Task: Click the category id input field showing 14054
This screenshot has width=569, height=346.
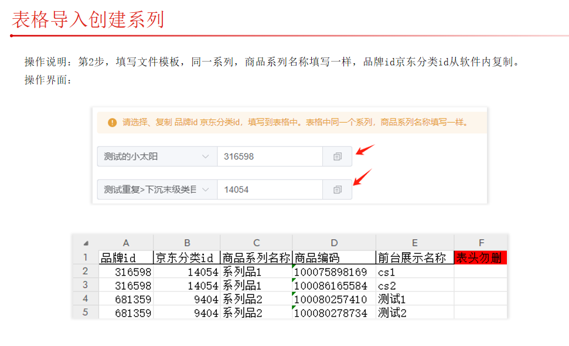Action: (x=270, y=189)
